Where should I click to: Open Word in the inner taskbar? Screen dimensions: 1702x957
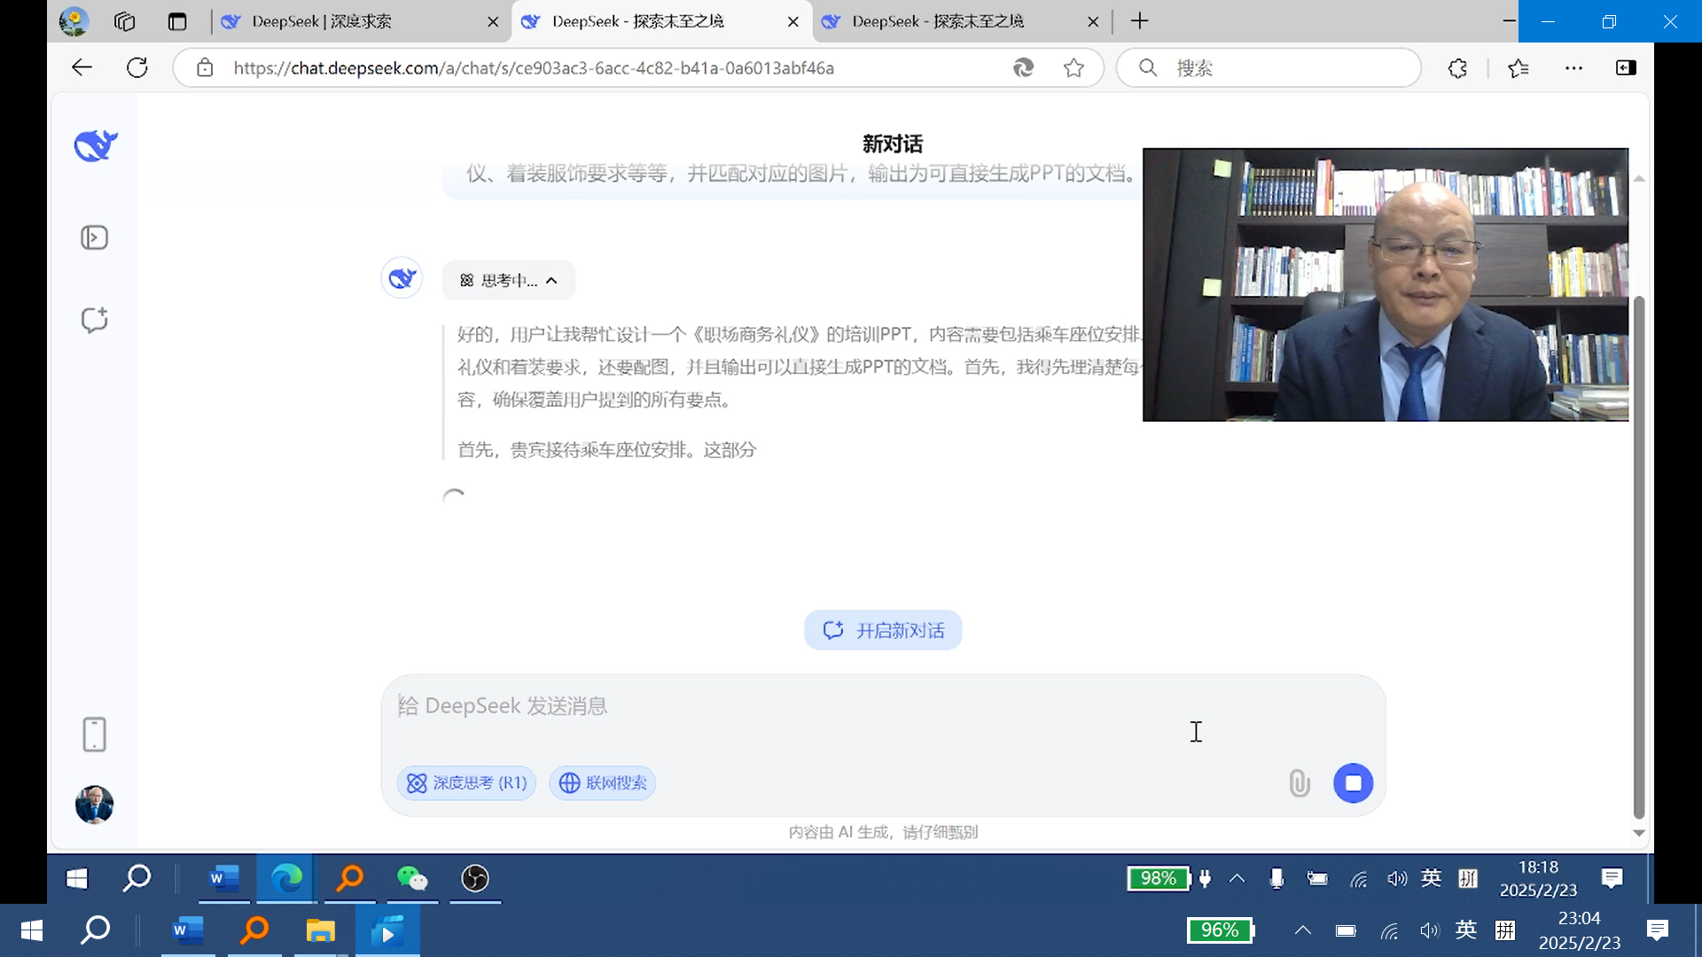pyautogui.click(x=223, y=879)
